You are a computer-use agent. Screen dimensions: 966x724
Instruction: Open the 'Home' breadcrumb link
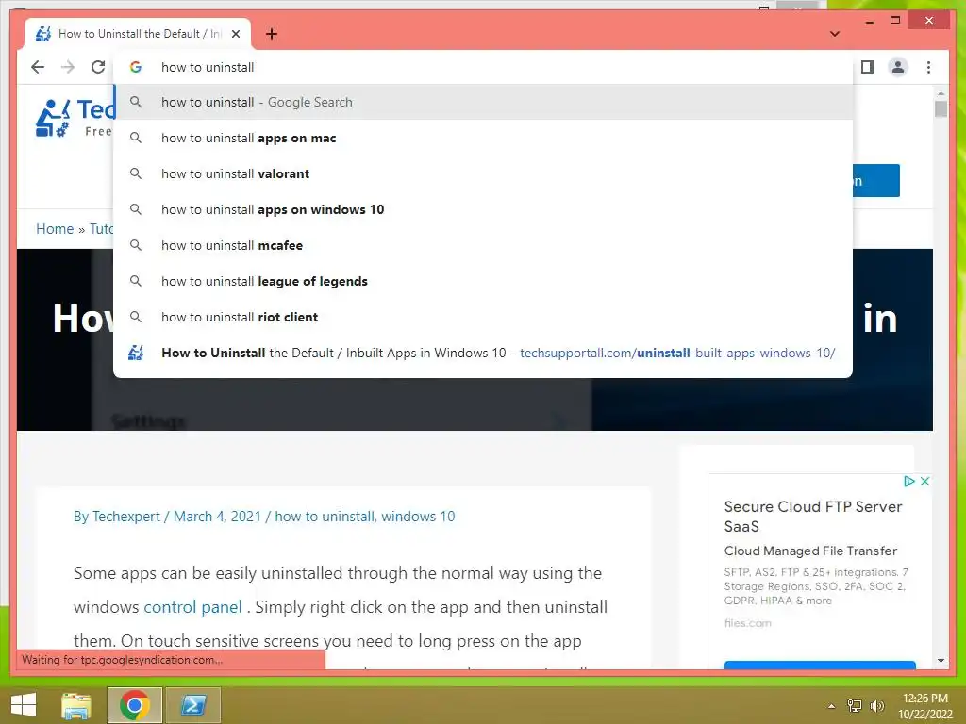[55, 229]
